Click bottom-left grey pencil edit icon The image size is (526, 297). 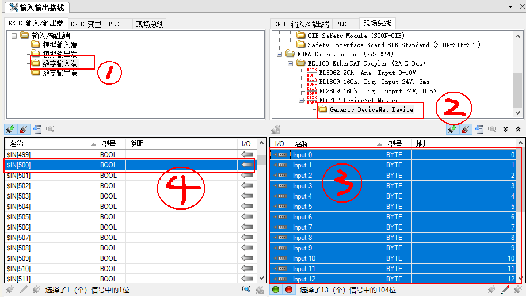(x=24, y=290)
